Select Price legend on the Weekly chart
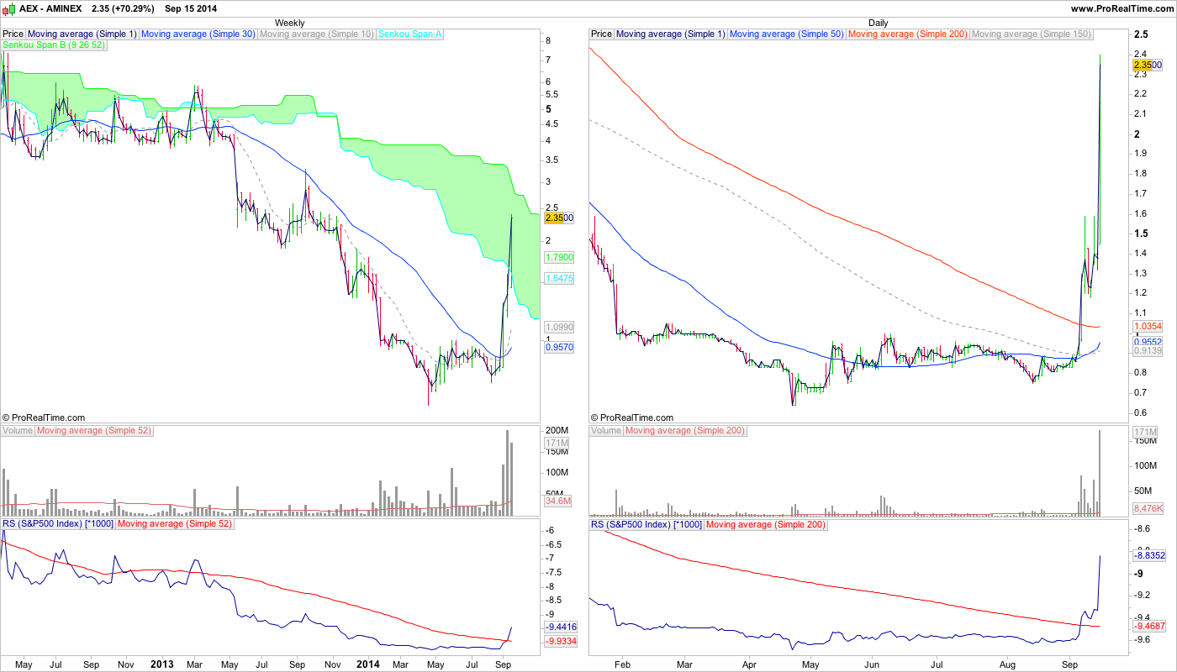Viewport: 1177px width, 672px height. 13,34
